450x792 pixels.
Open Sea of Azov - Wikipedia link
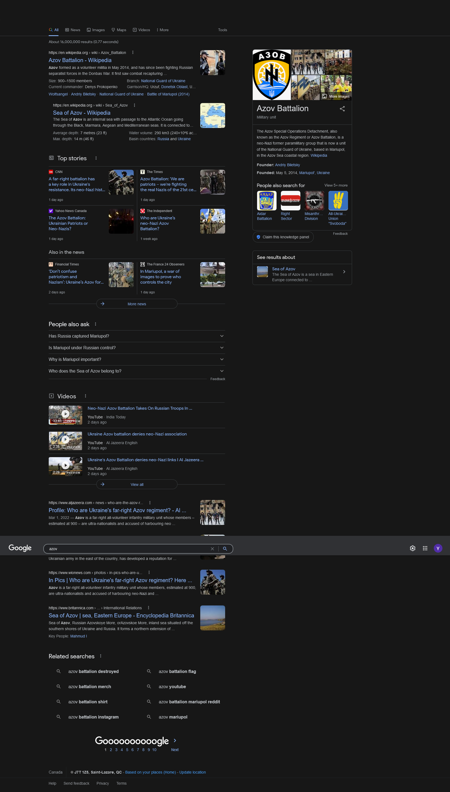82,113
